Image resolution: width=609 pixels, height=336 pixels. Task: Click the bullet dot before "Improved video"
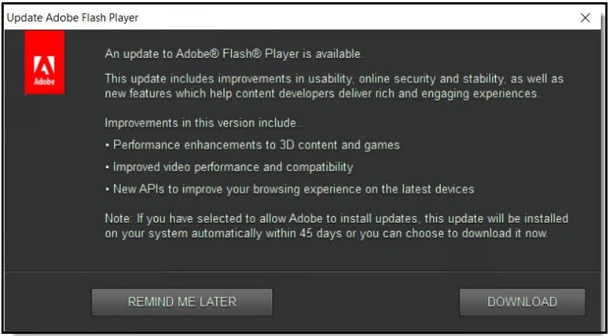click(107, 168)
